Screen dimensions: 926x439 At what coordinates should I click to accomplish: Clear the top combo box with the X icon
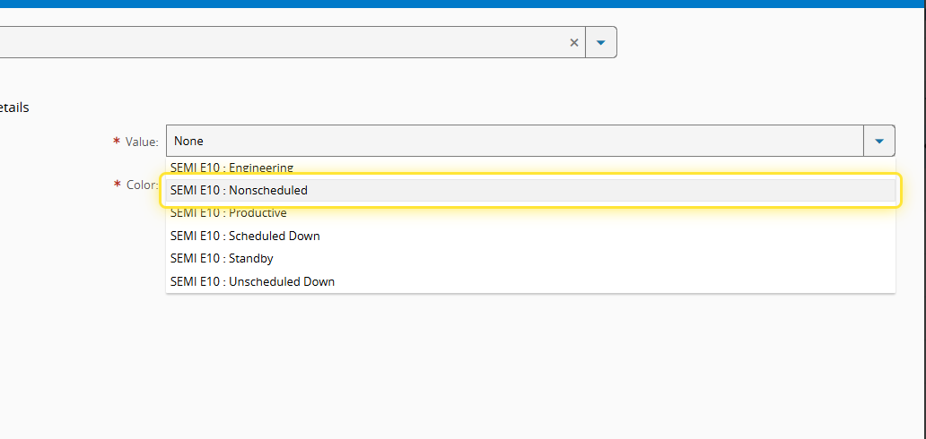(574, 42)
